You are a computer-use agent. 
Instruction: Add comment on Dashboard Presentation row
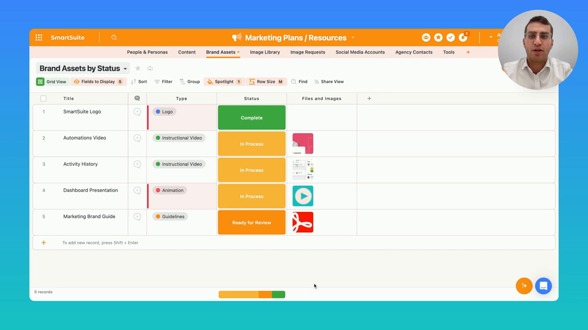click(137, 190)
